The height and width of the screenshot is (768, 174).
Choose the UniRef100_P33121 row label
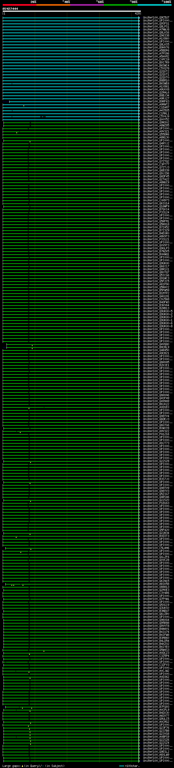point(156,239)
